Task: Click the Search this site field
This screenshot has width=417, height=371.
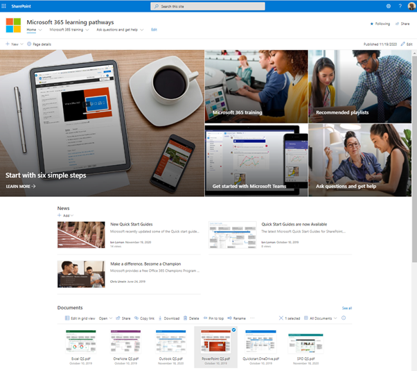Action: [208, 6]
